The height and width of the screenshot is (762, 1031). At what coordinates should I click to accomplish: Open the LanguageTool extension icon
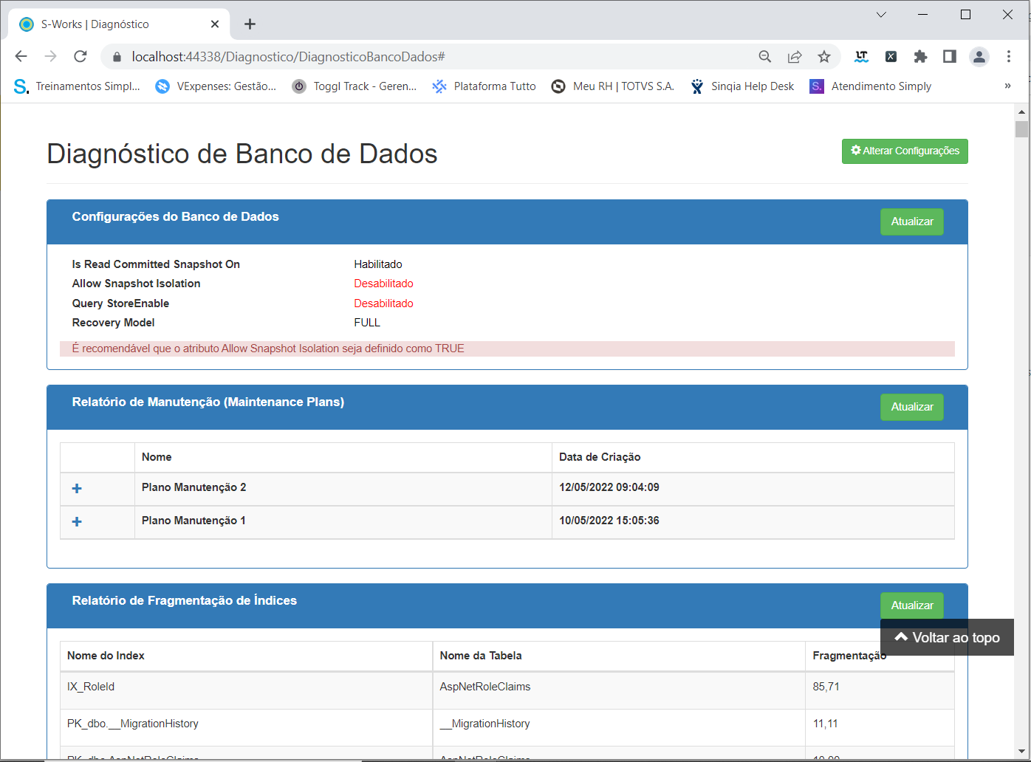(861, 57)
